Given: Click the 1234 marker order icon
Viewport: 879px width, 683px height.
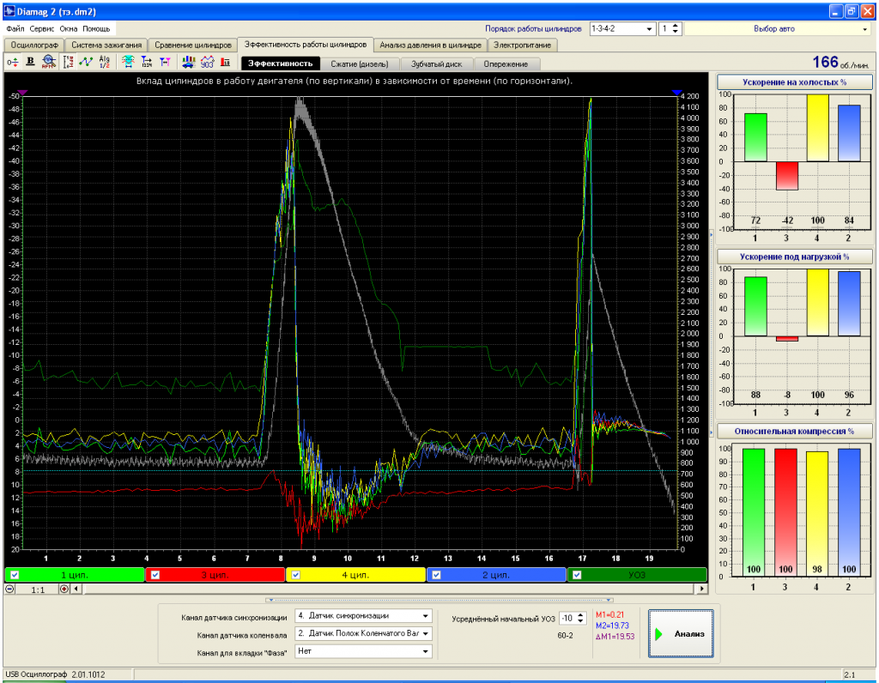Looking at the screenshot, I should coord(146,62).
